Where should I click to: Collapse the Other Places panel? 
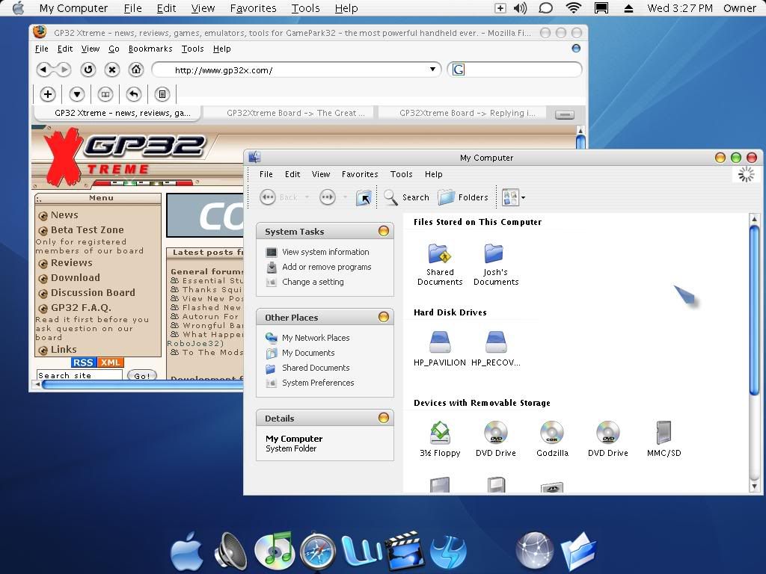(384, 317)
